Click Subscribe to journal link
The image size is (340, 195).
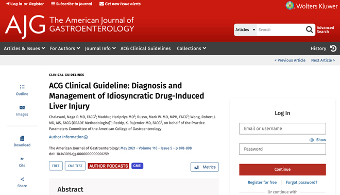point(72,4)
